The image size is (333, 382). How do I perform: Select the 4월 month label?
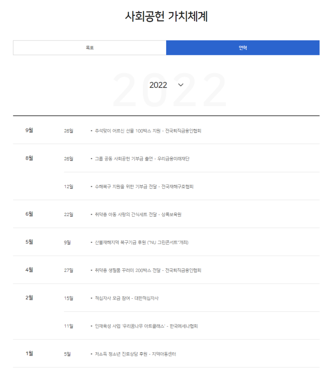point(29,270)
